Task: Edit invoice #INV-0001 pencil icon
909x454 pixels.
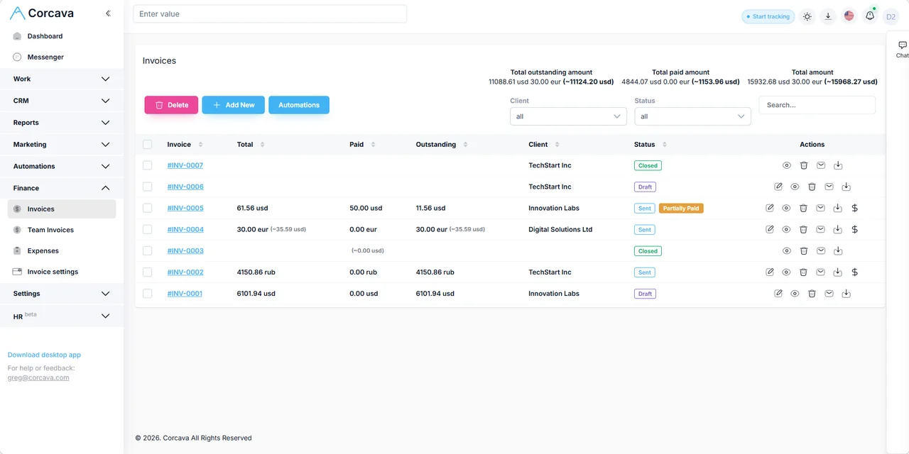Action: [778, 293]
